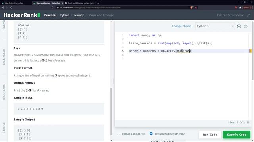Click the Run Code button
The width and height of the screenshot is (254, 142).
click(210, 135)
